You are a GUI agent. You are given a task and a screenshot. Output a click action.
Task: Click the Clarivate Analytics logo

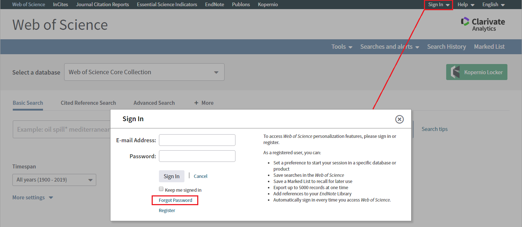483,24
